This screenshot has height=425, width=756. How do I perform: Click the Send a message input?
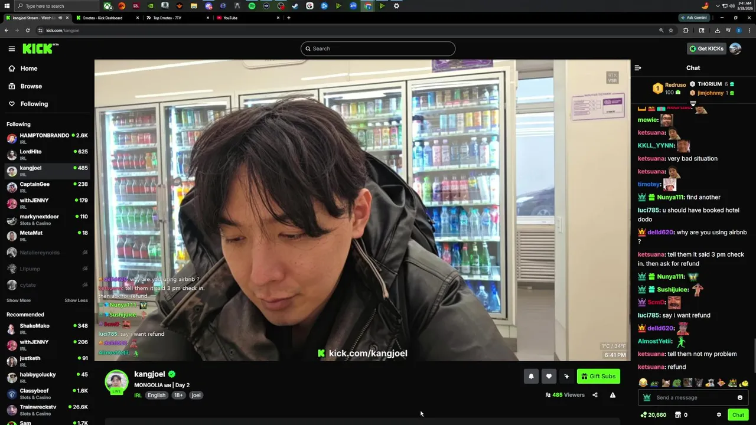[x=693, y=397]
